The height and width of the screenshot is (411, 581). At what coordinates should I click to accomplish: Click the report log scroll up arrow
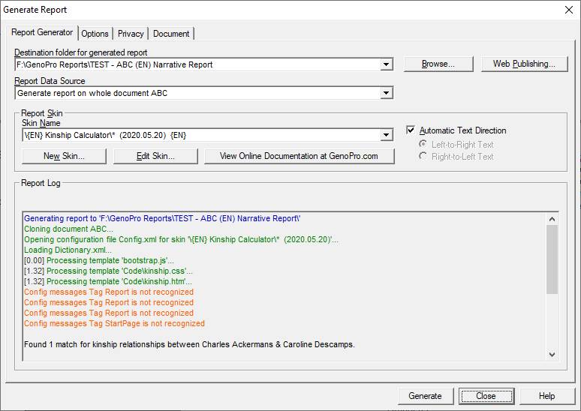(552, 219)
